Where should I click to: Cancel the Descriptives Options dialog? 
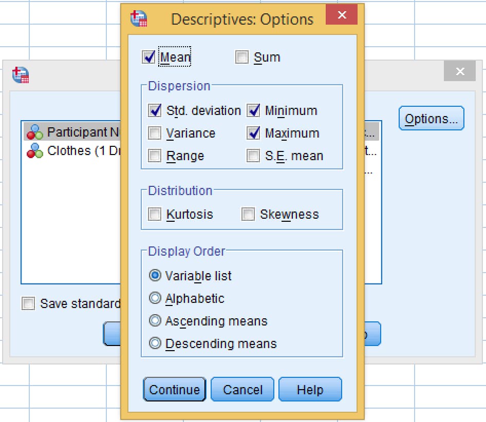242,390
